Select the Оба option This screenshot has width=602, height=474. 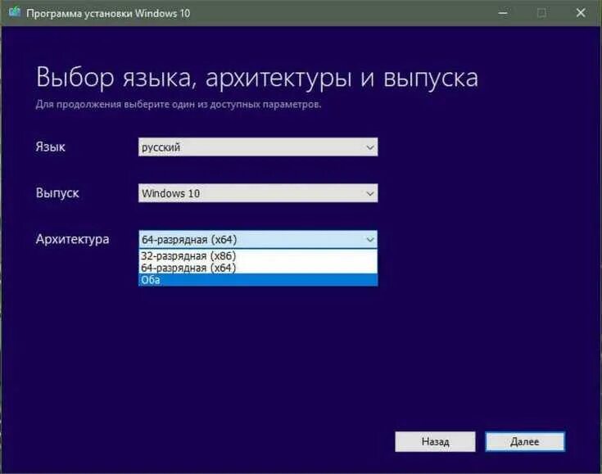coord(258,280)
